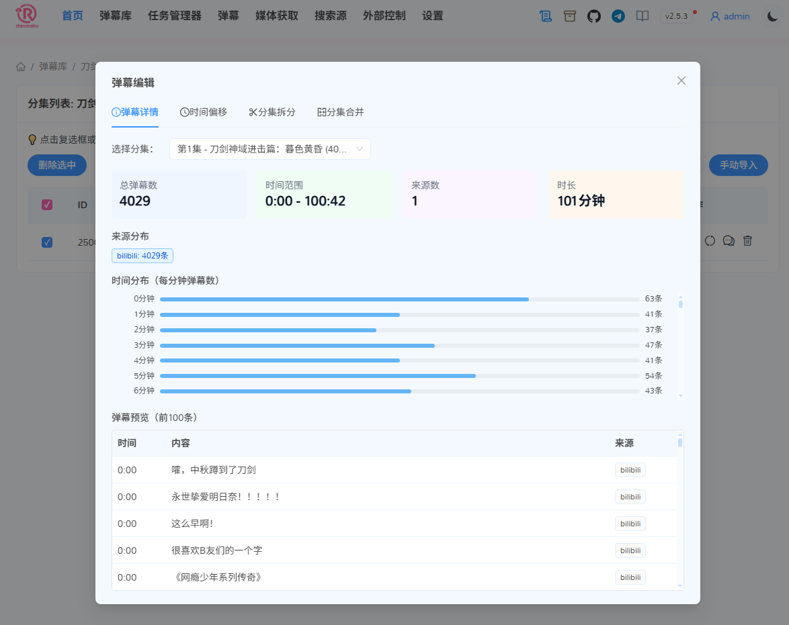
Task: Open the GitHub repository icon
Action: pyautogui.click(x=594, y=15)
